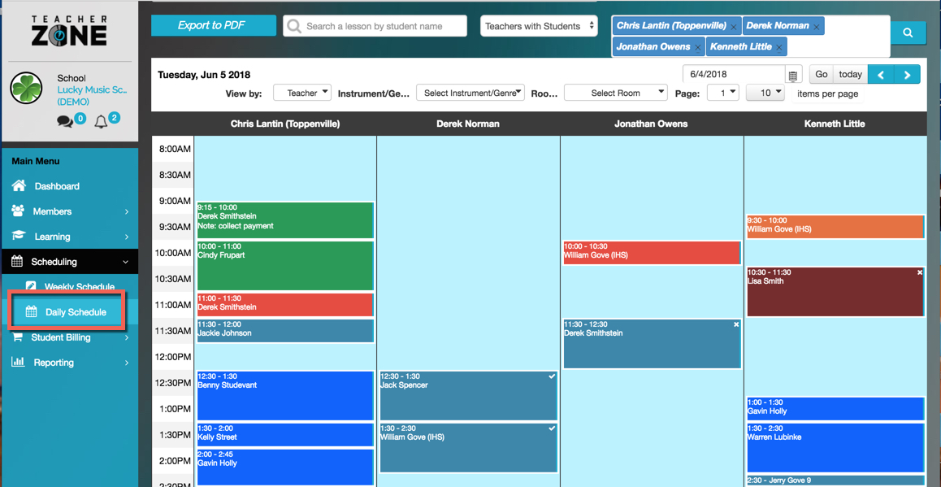Click the Reporting bar chart icon
Image resolution: width=941 pixels, height=487 pixels.
click(x=18, y=362)
